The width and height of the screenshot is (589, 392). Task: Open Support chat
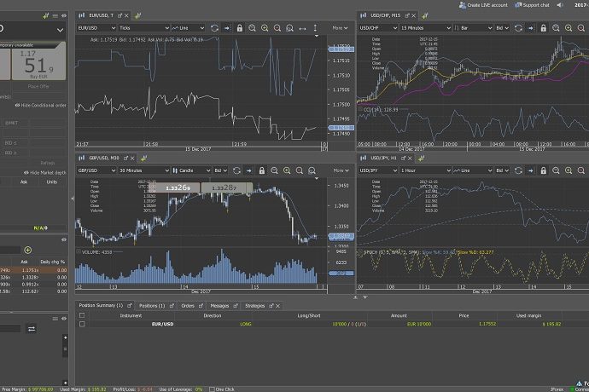(532, 5)
